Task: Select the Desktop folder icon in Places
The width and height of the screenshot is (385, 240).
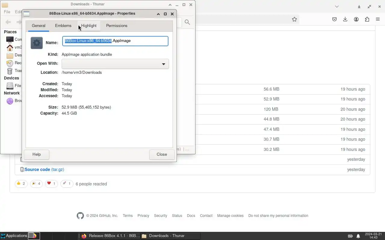Action: click(10, 55)
